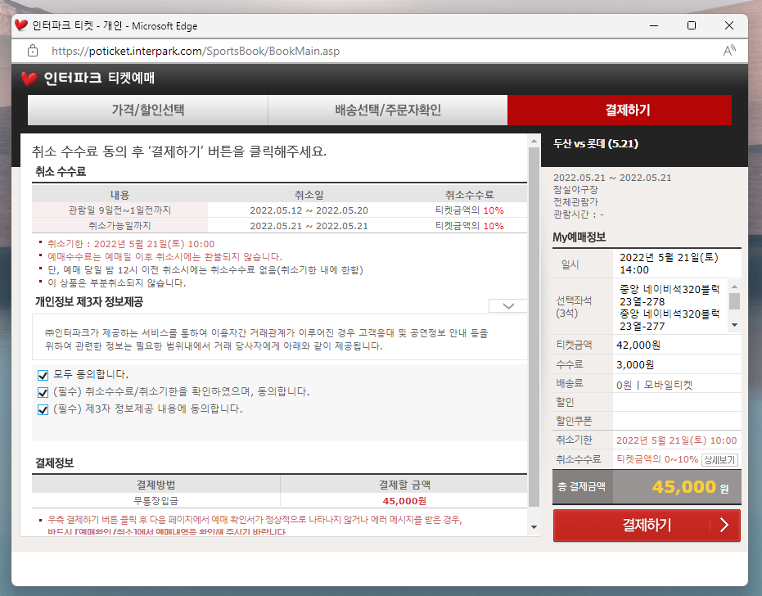This screenshot has width=762, height=596.
Task: Click the heart favicon in title bar
Action: 21,25
